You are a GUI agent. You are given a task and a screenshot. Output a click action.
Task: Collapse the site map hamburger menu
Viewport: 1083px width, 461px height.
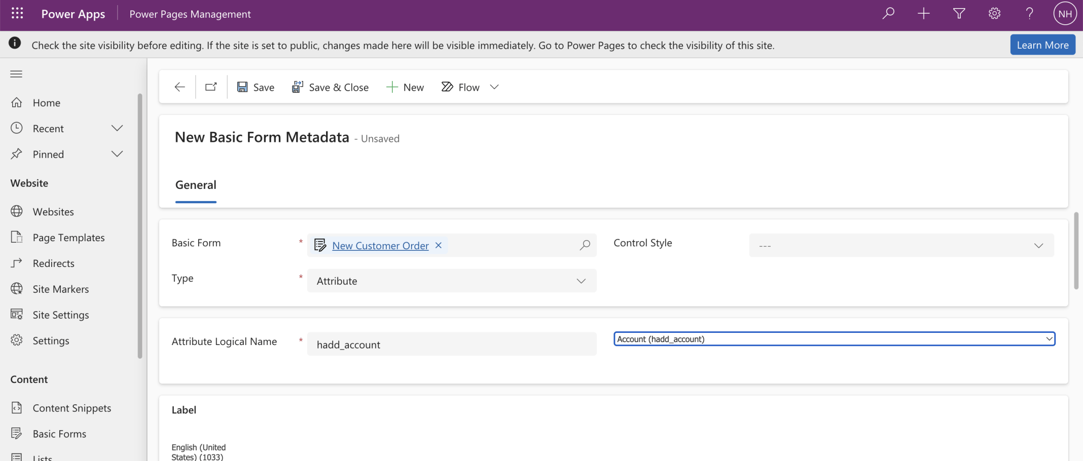click(16, 74)
